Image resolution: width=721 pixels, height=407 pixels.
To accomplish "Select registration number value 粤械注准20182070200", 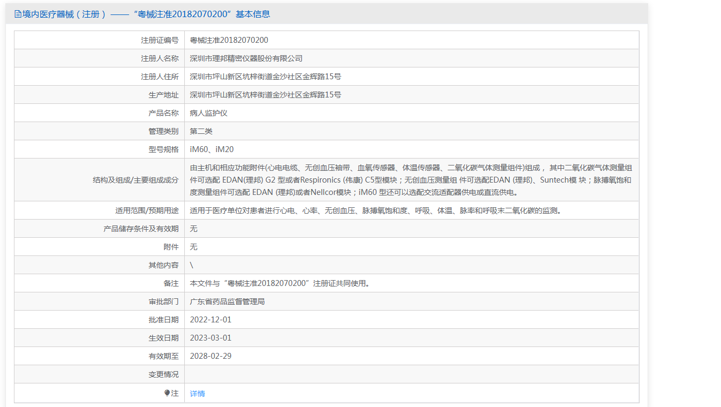I will click(229, 40).
